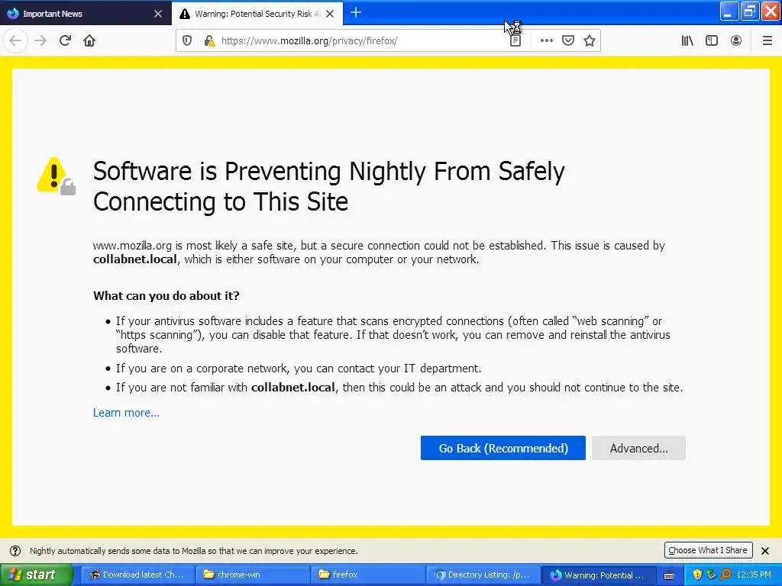Click the forward navigation arrow
Image resolution: width=782 pixels, height=586 pixels.
(41, 41)
